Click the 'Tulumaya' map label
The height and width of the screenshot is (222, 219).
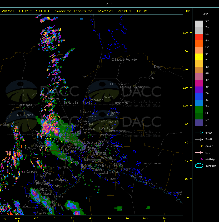click(90, 116)
